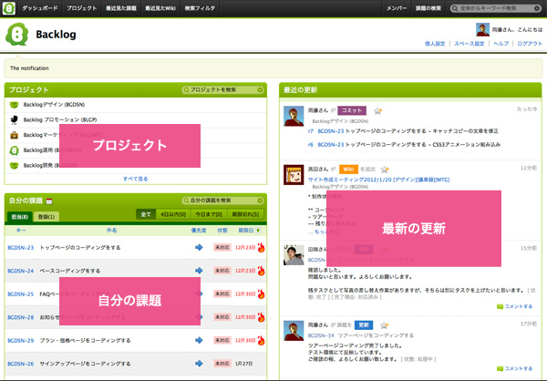Select the 4日以内 filter
The image size is (547, 381).
(173, 214)
